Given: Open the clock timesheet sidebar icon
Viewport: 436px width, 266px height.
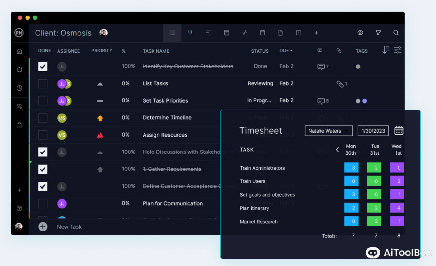Looking at the screenshot, I should click(x=19, y=88).
